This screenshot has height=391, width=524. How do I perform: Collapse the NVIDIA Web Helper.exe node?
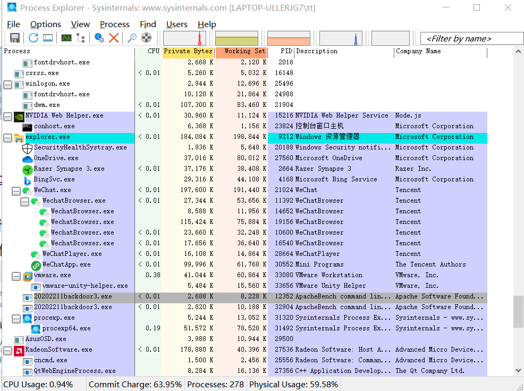click(7, 117)
